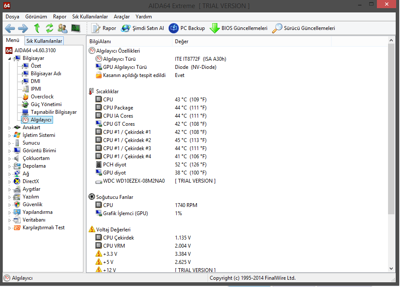
Task: Select the CPU Package temperature row
Action: coord(237,108)
